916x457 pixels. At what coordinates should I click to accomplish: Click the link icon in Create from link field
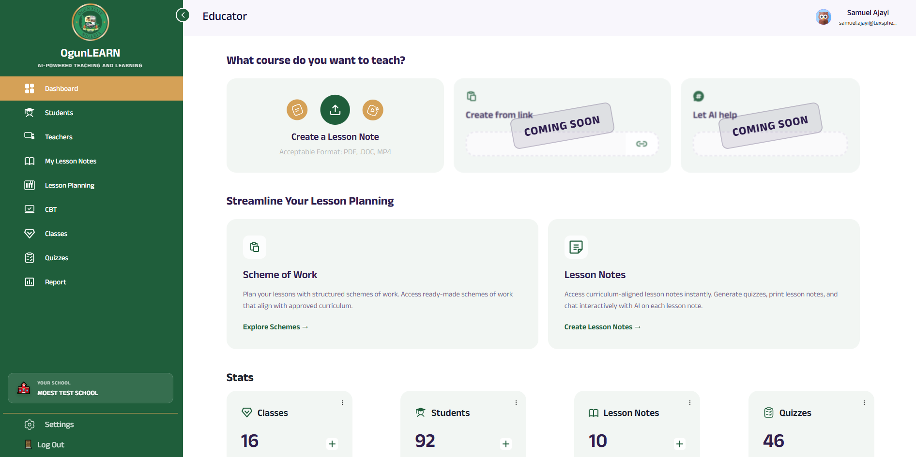click(642, 144)
